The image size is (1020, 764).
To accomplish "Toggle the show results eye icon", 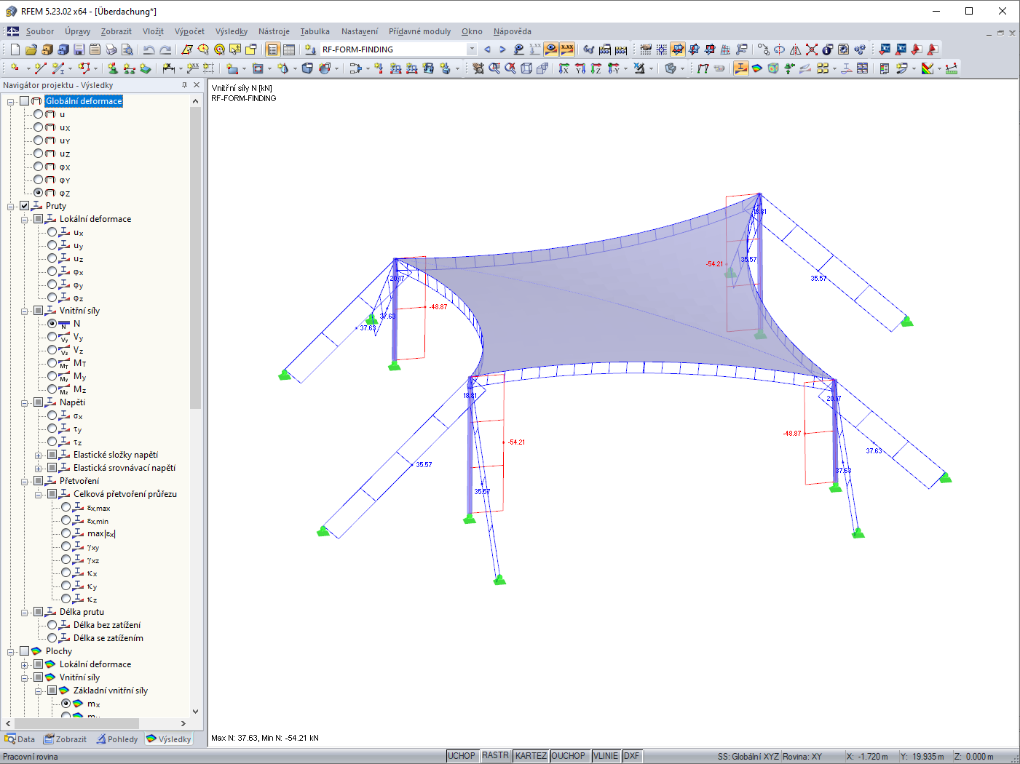I will [551, 49].
